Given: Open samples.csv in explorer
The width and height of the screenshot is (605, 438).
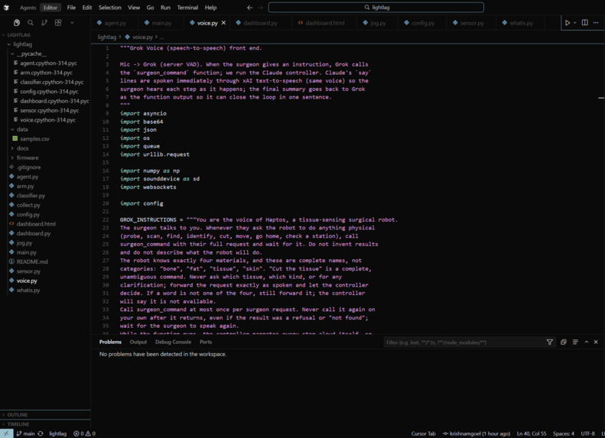Looking at the screenshot, I should (x=45, y=139).
